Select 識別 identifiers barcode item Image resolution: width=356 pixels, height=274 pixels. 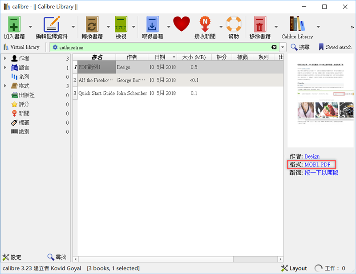20,132
